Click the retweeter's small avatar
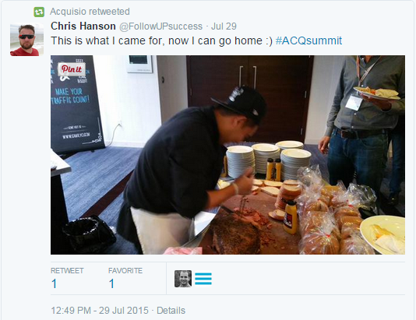This screenshot has height=320, width=416. coord(183,279)
